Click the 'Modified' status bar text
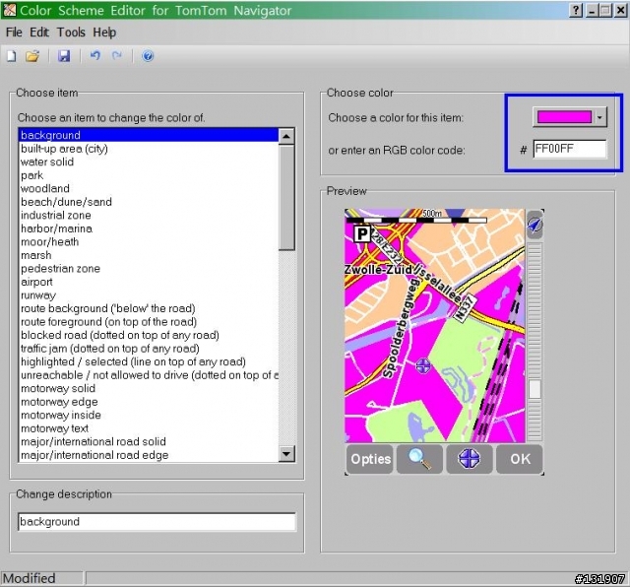The width and height of the screenshot is (630, 587). pos(30,578)
